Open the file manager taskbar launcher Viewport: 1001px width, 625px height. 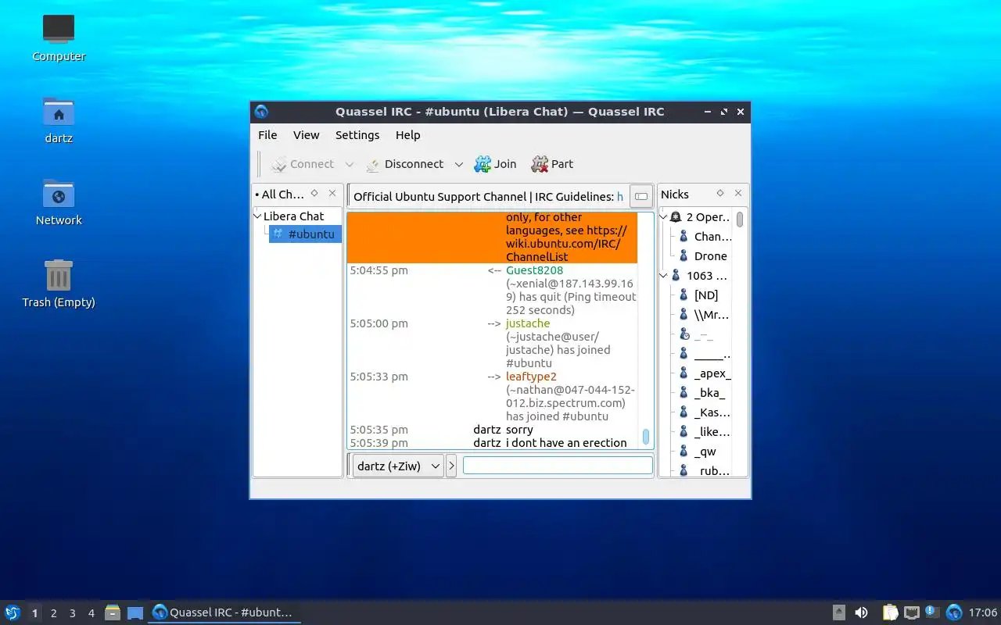point(113,612)
